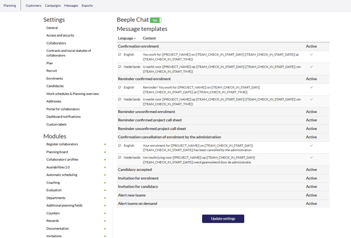Toggle active checkmark for English cancellation by administration template

click(x=311, y=145)
